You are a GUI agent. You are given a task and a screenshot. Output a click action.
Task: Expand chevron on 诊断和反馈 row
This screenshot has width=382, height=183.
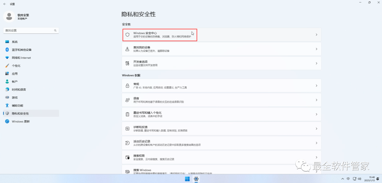point(317,129)
